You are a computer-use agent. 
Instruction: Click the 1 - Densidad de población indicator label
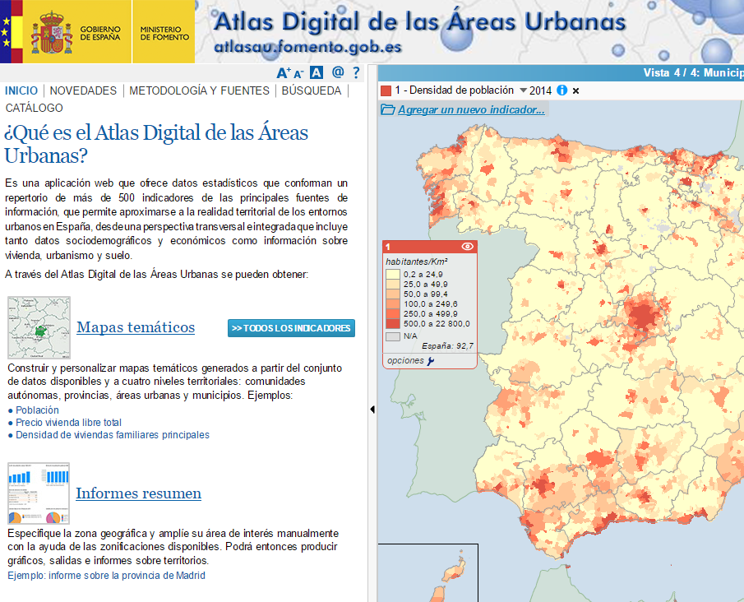[x=455, y=90]
